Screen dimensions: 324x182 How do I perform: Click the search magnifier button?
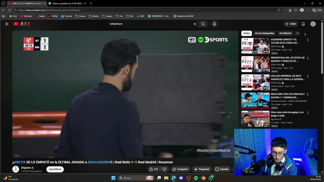click(203, 24)
